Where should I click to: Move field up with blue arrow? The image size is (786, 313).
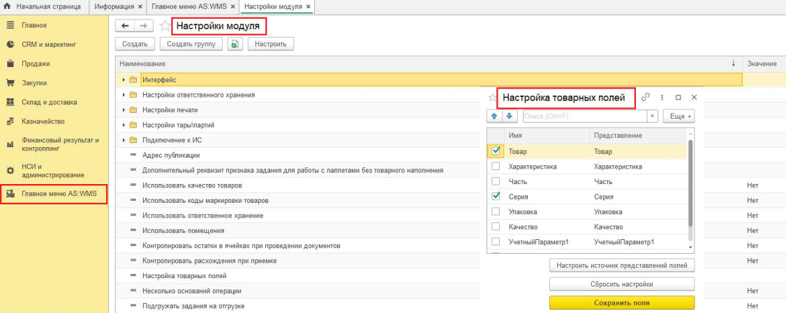tap(495, 116)
